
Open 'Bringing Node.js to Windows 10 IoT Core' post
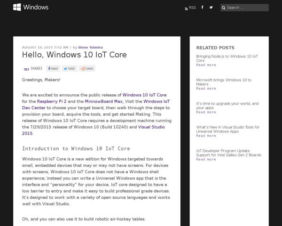point(227,58)
